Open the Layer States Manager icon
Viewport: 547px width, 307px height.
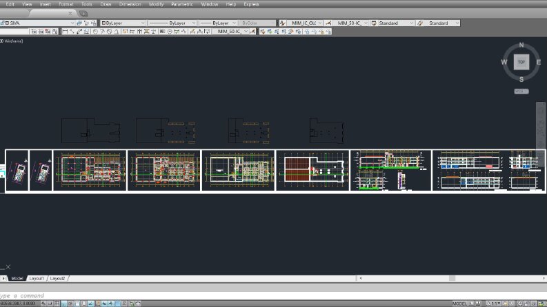(94, 23)
